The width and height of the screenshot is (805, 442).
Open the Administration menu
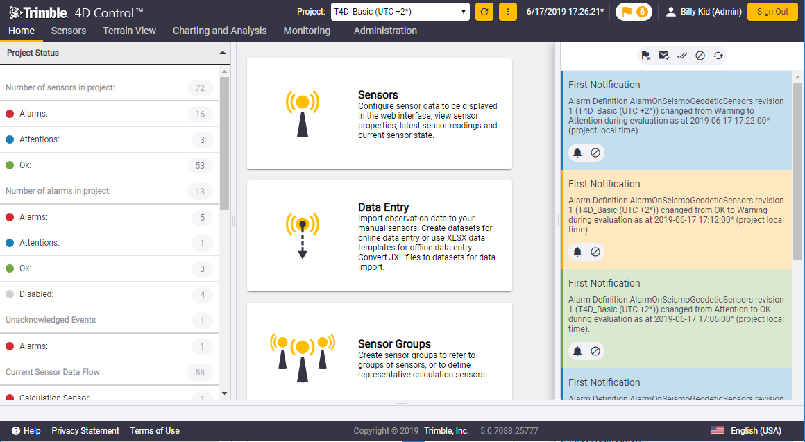point(386,31)
